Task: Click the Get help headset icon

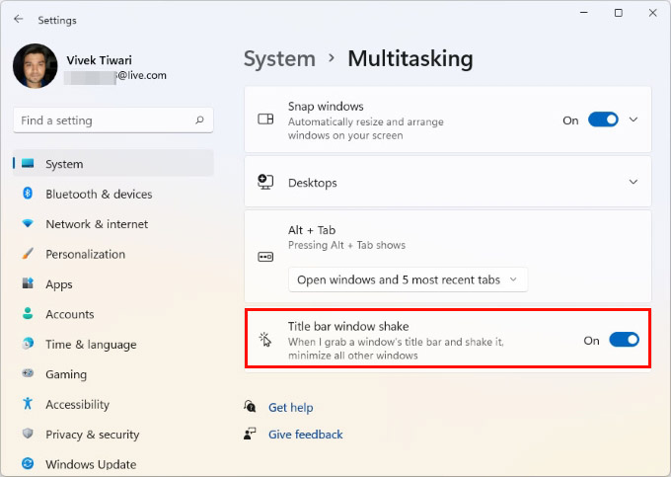Action: tap(250, 406)
